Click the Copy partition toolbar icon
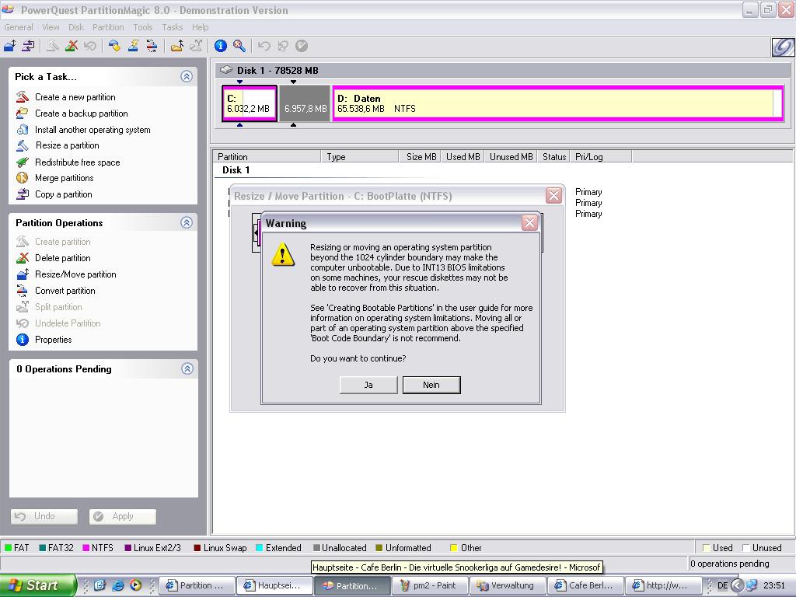The height and width of the screenshot is (597, 796). click(x=29, y=46)
